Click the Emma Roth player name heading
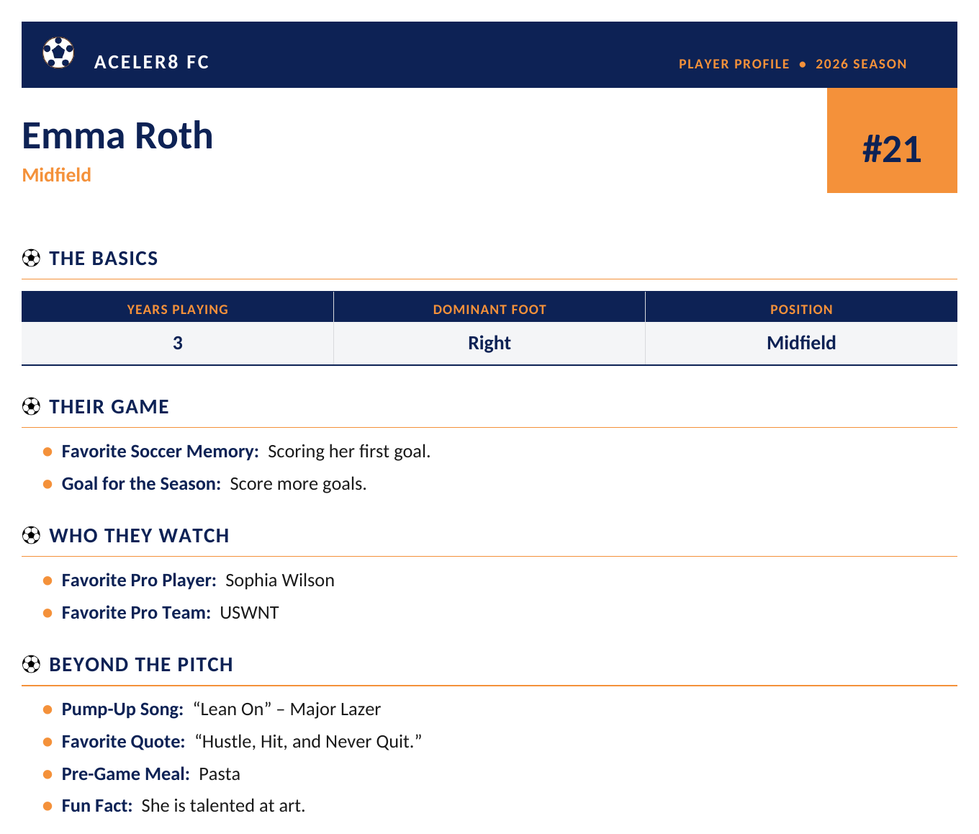The width and height of the screenshot is (979, 834). click(117, 135)
